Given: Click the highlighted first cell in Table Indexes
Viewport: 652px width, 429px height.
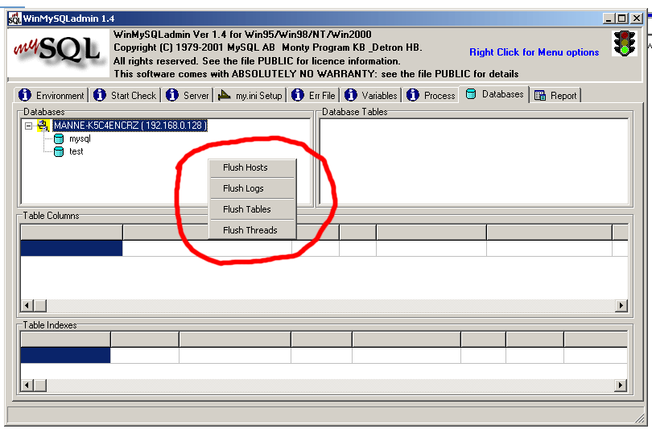Looking at the screenshot, I should pos(65,356).
